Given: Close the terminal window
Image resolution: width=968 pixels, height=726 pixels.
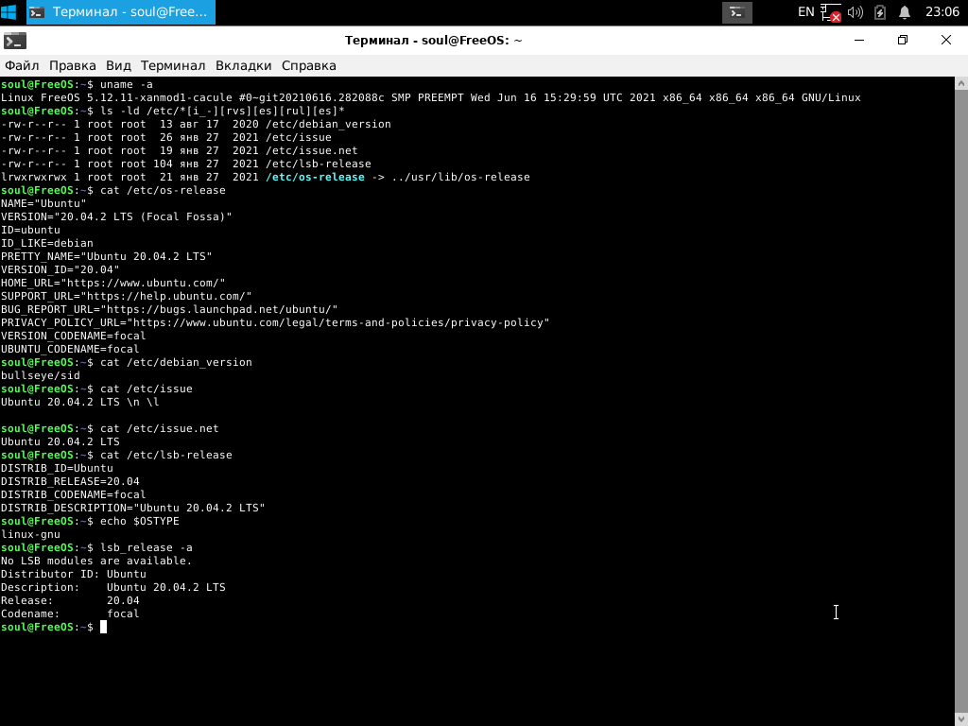Looking at the screenshot, I should click(x=945, y=40).
